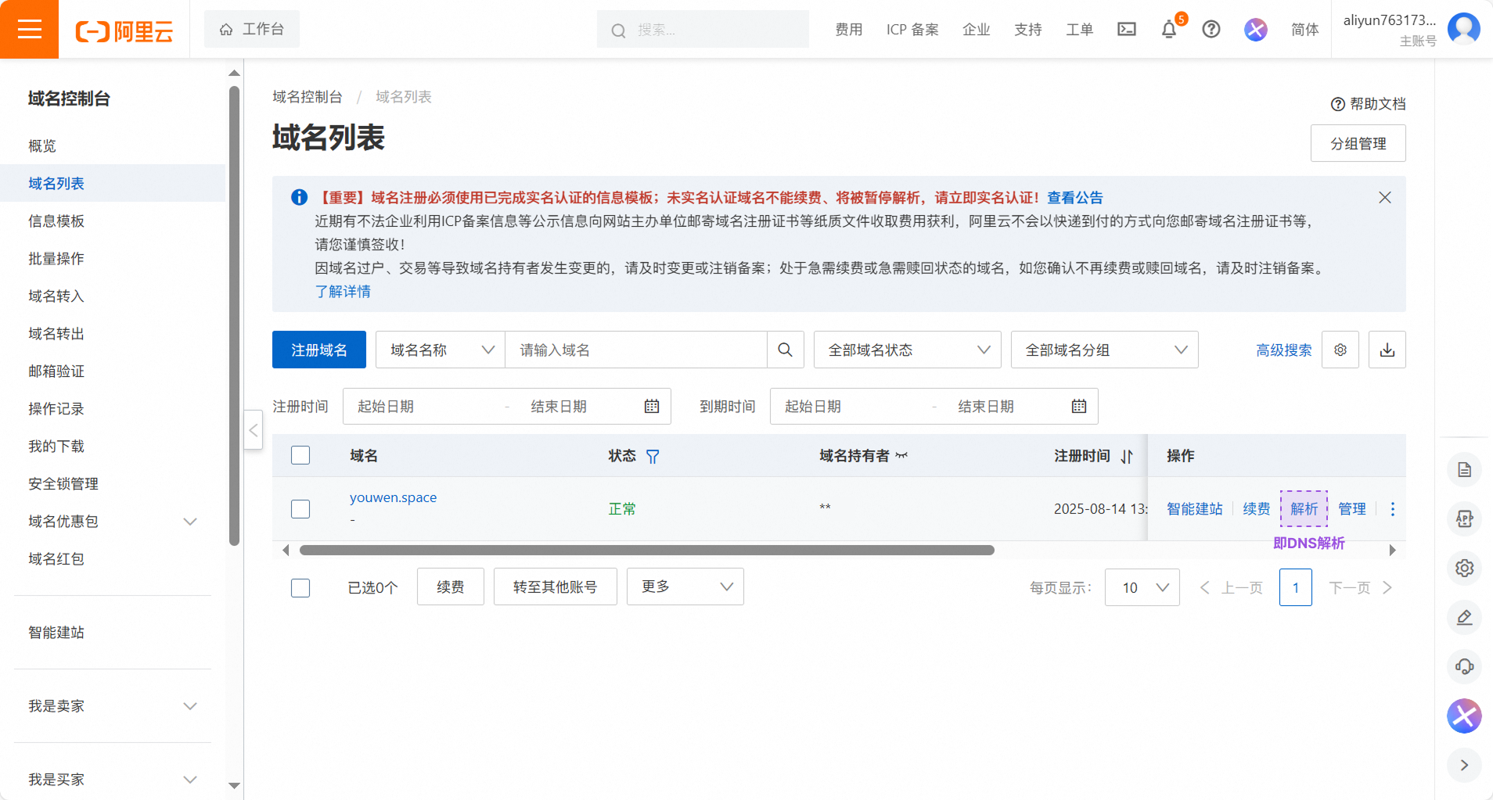
Task: Open the orange hamburger main menu
Action: tap(29, 29)
